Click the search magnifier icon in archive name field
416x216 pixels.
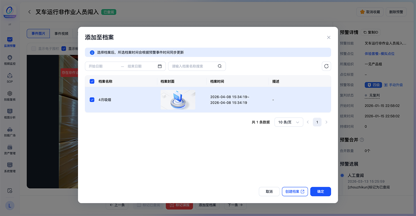tap(220, 66)
